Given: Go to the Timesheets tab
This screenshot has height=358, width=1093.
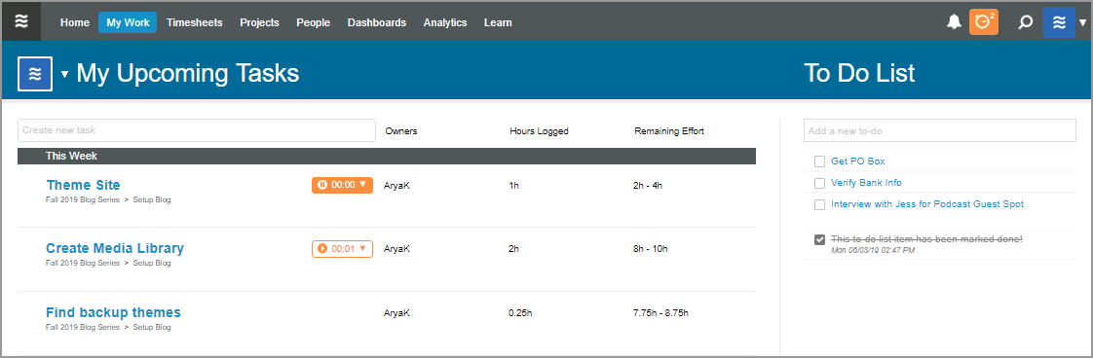Looking at the screenshot, I should click(x=195, y=22).
